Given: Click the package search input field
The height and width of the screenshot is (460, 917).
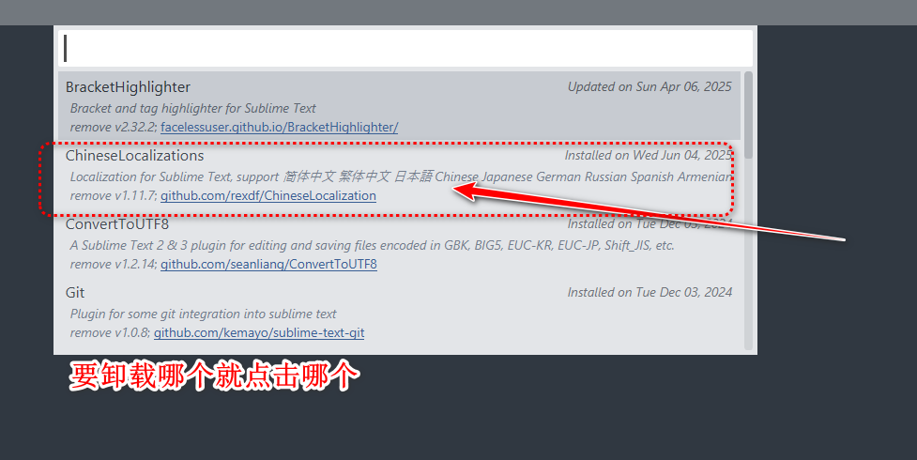Looking at the screenshot, I should tap(405, 48).
